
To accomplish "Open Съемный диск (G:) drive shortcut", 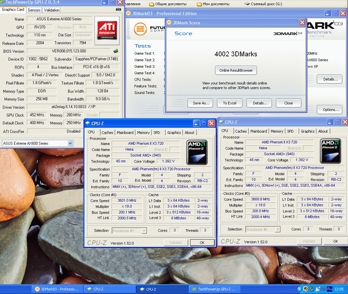I will [x=263, y=4].
